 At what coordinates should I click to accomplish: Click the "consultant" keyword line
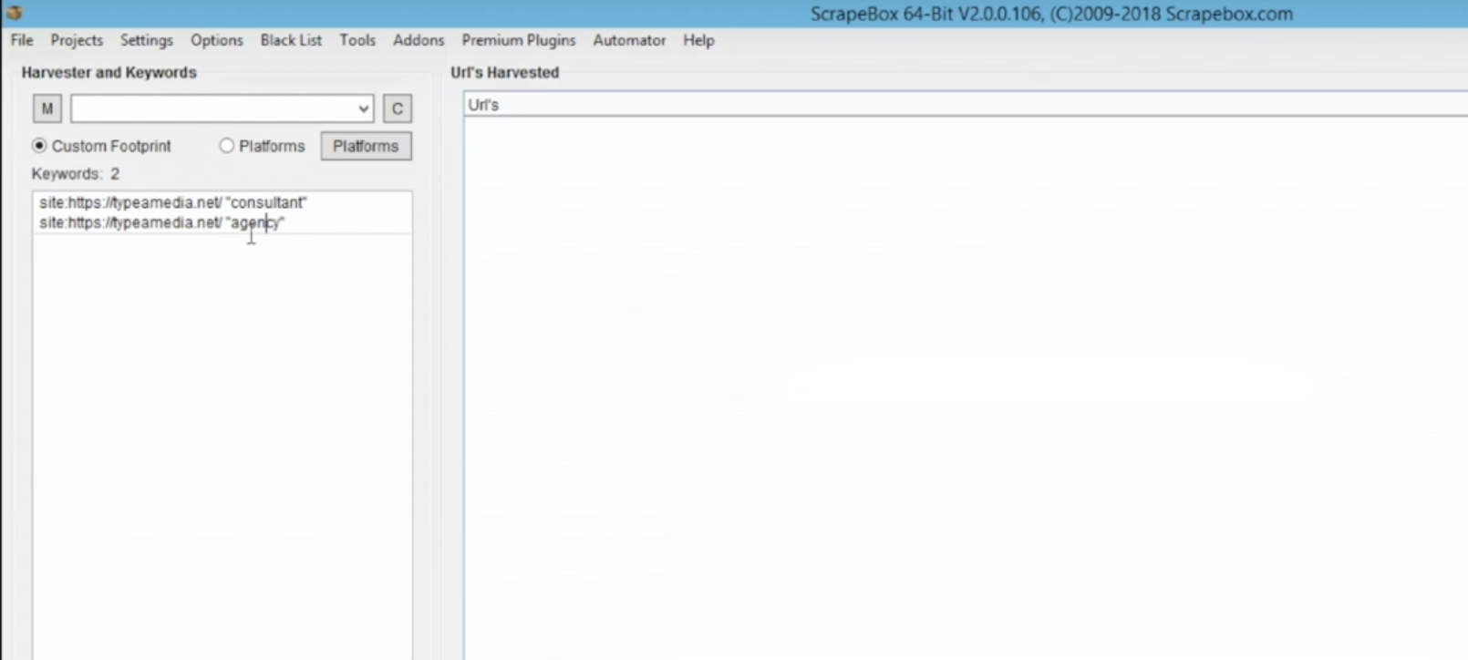[x=173, y=202]
